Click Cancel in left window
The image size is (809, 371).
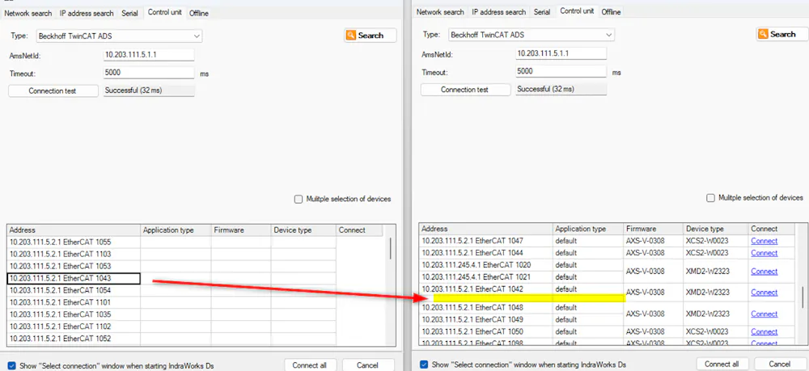click(368, 365)
